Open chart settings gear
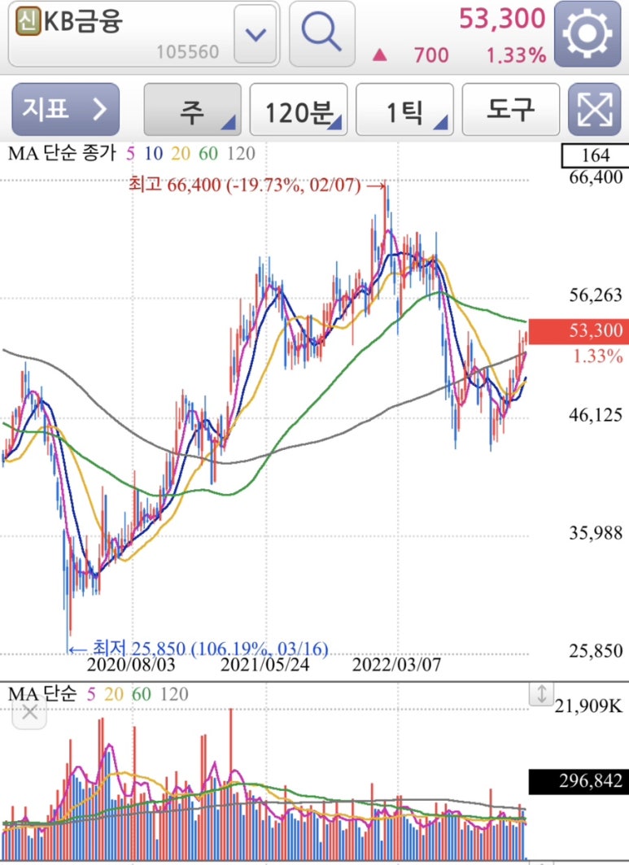 click(587, 33)
